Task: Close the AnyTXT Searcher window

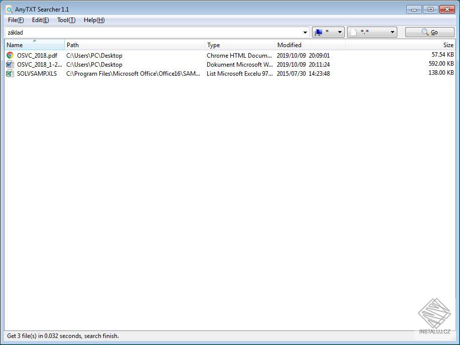Action: (x=447, y=10)
